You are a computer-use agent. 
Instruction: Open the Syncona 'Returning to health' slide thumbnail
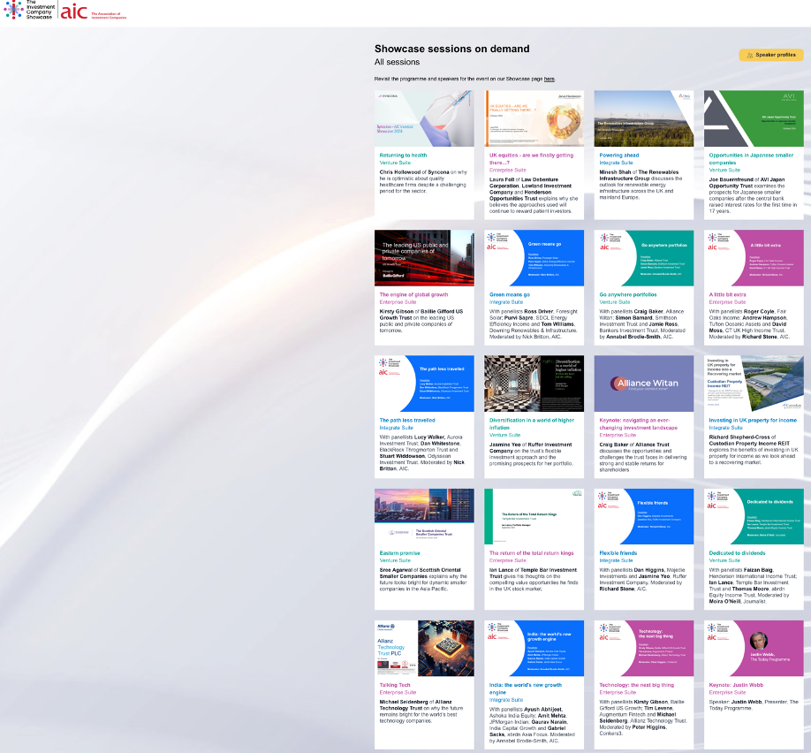point(424,118)
